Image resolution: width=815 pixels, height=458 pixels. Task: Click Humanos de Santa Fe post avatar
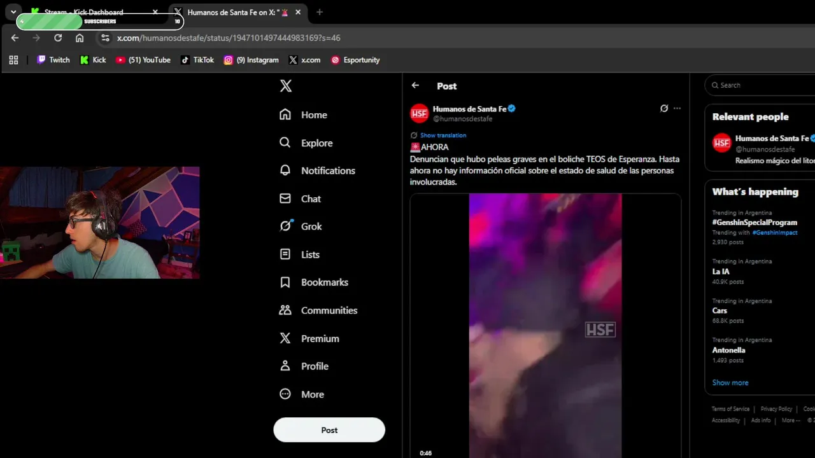419,113
